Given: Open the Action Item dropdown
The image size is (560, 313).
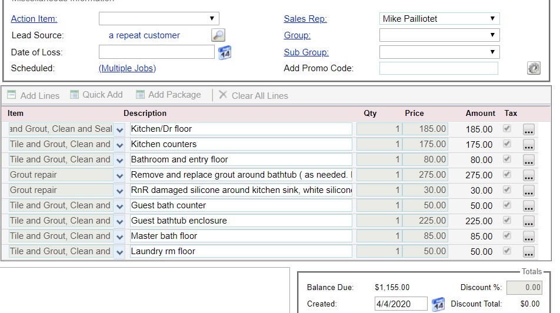Looking at the screenshot, I should [159, 19].
